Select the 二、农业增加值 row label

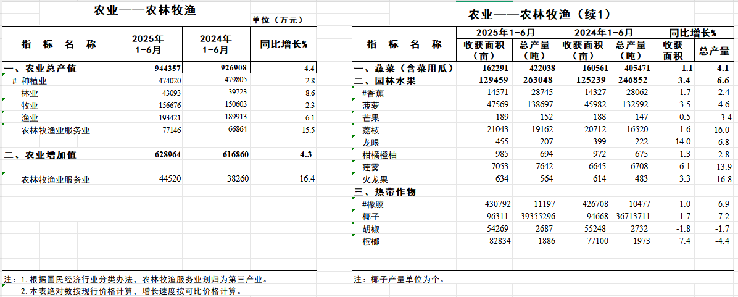[x=39, y=154]
